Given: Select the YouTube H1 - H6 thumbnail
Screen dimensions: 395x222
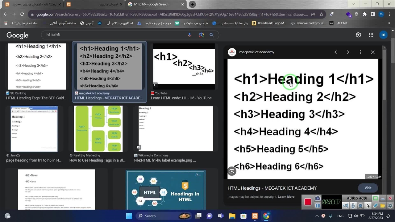Looking at the screenshot, I should coord(184,66).
